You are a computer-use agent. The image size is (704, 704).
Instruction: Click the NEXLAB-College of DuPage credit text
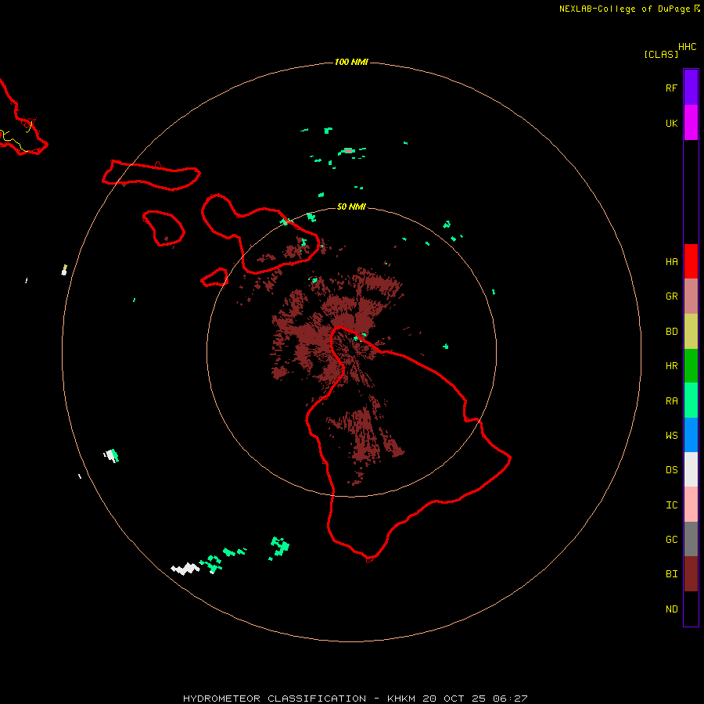tap(624, 9)
